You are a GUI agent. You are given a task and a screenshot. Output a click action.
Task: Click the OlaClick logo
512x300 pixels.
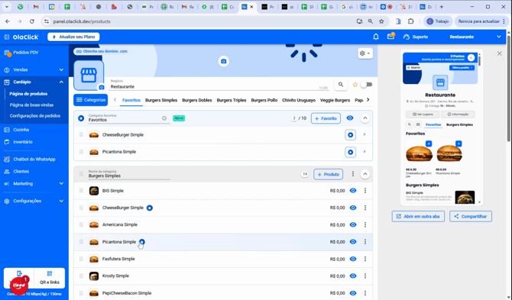[25, 37]
